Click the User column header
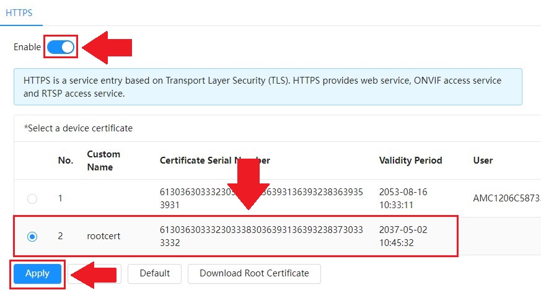Screen dimensions: 541x290 [x=483, y=160]
